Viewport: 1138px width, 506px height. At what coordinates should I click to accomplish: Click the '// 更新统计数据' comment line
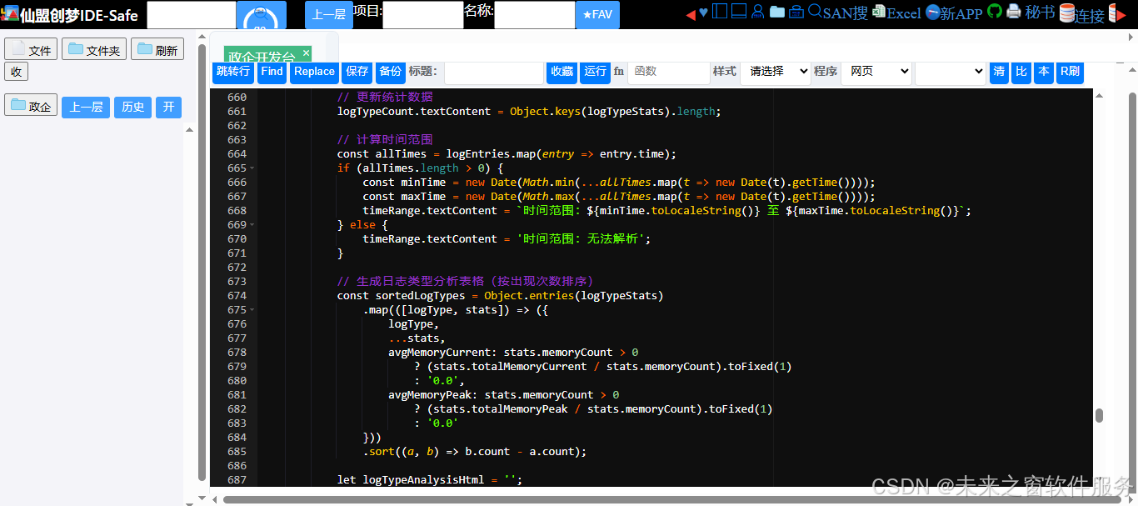coord(385,98)
